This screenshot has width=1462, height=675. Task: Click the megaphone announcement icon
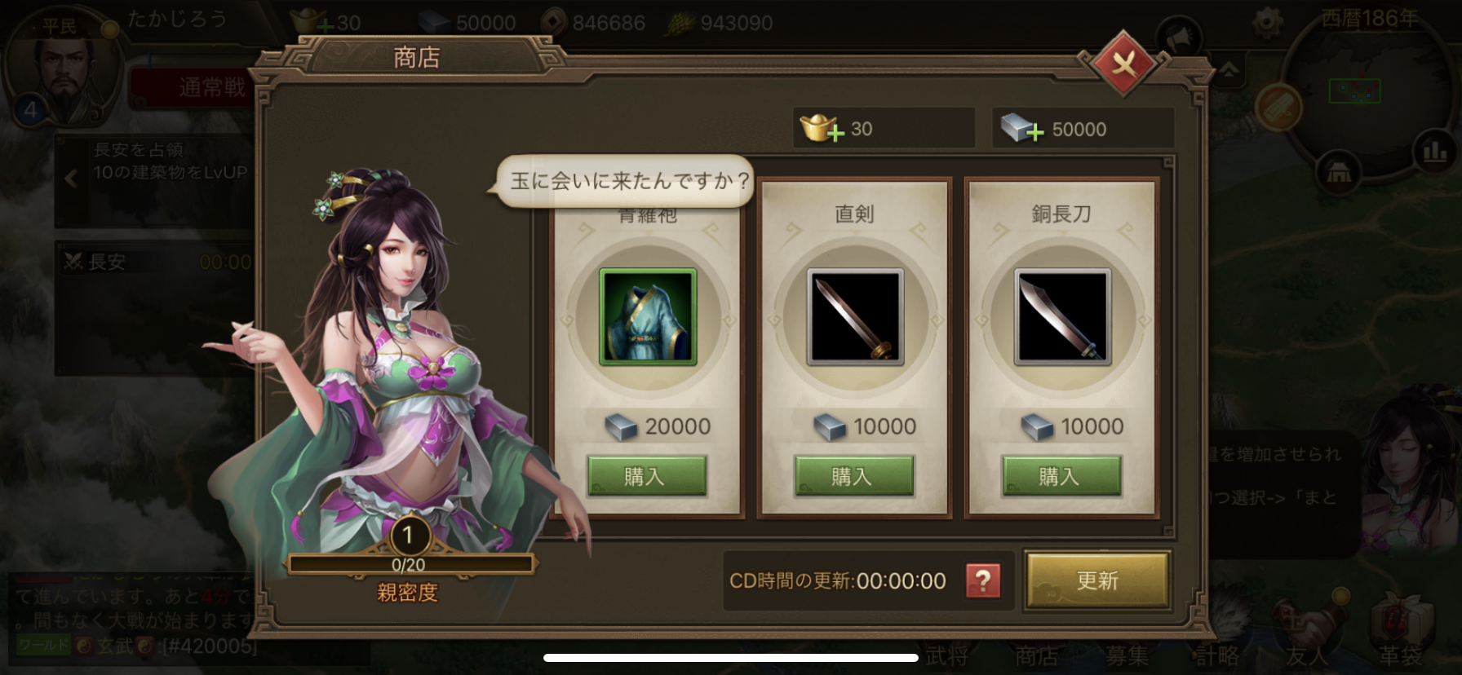pos(1180,37)
